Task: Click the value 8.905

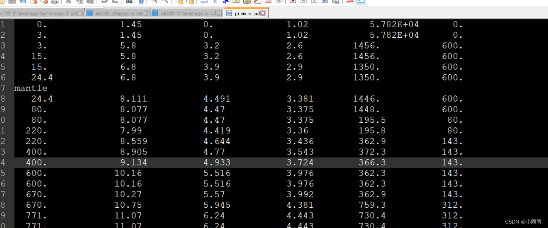Action: point(133,152)
